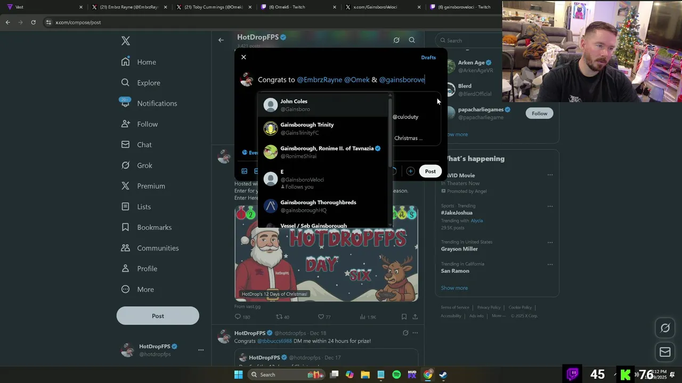Select @GainsboroVeloci suggestion
682x383 pixels.
[x=324, y=179]
